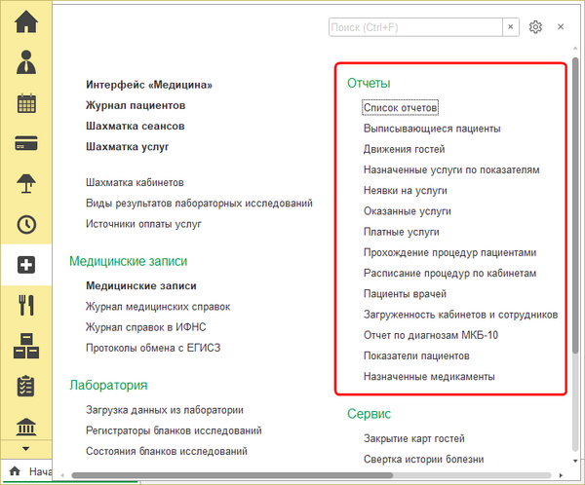Open Журнал справок в ИФНС

point(146,327)
